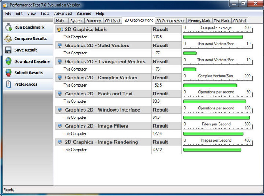264x196 pixels.
Task: Select the Graphics 2D - Image Filters heading
Action: tap(96, 126)
